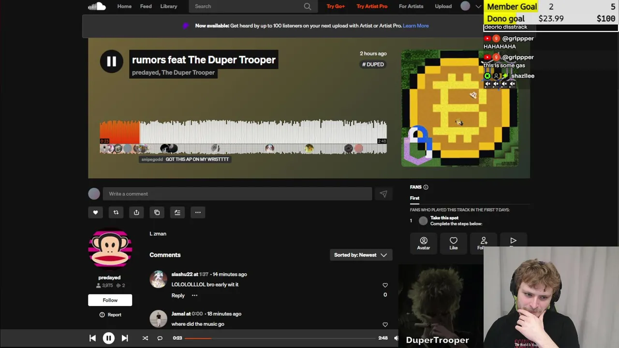
Task: Reply to slashu22's comment
Action: pos(178,295)
